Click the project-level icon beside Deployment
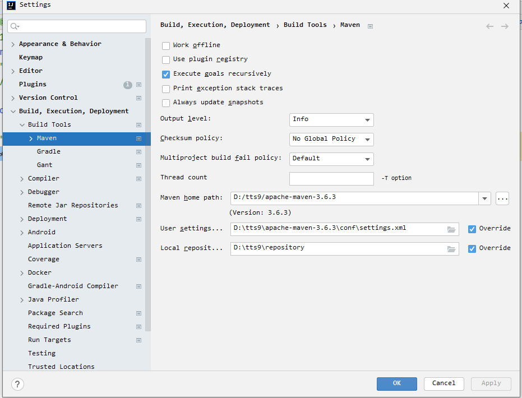 139,219
